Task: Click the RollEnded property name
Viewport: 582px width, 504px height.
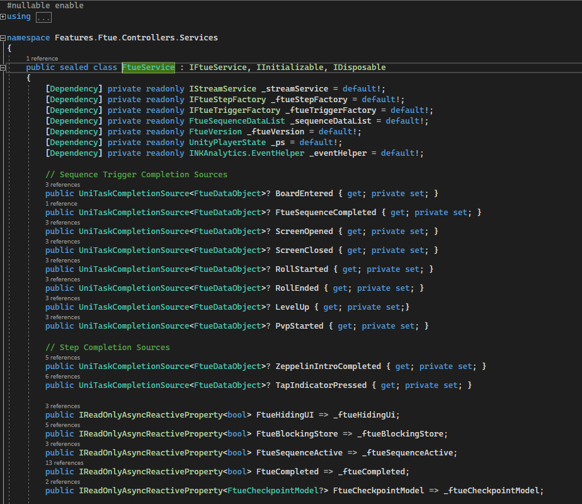Action: 297,288
